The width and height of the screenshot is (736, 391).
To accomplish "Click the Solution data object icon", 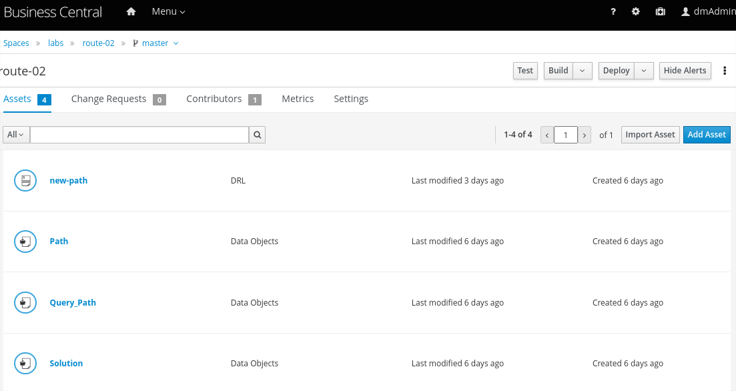I will 25,364.
